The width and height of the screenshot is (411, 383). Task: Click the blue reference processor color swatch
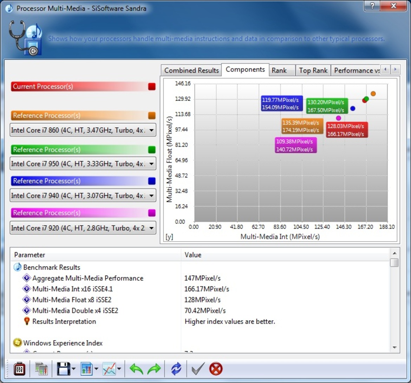coord(152,181)
